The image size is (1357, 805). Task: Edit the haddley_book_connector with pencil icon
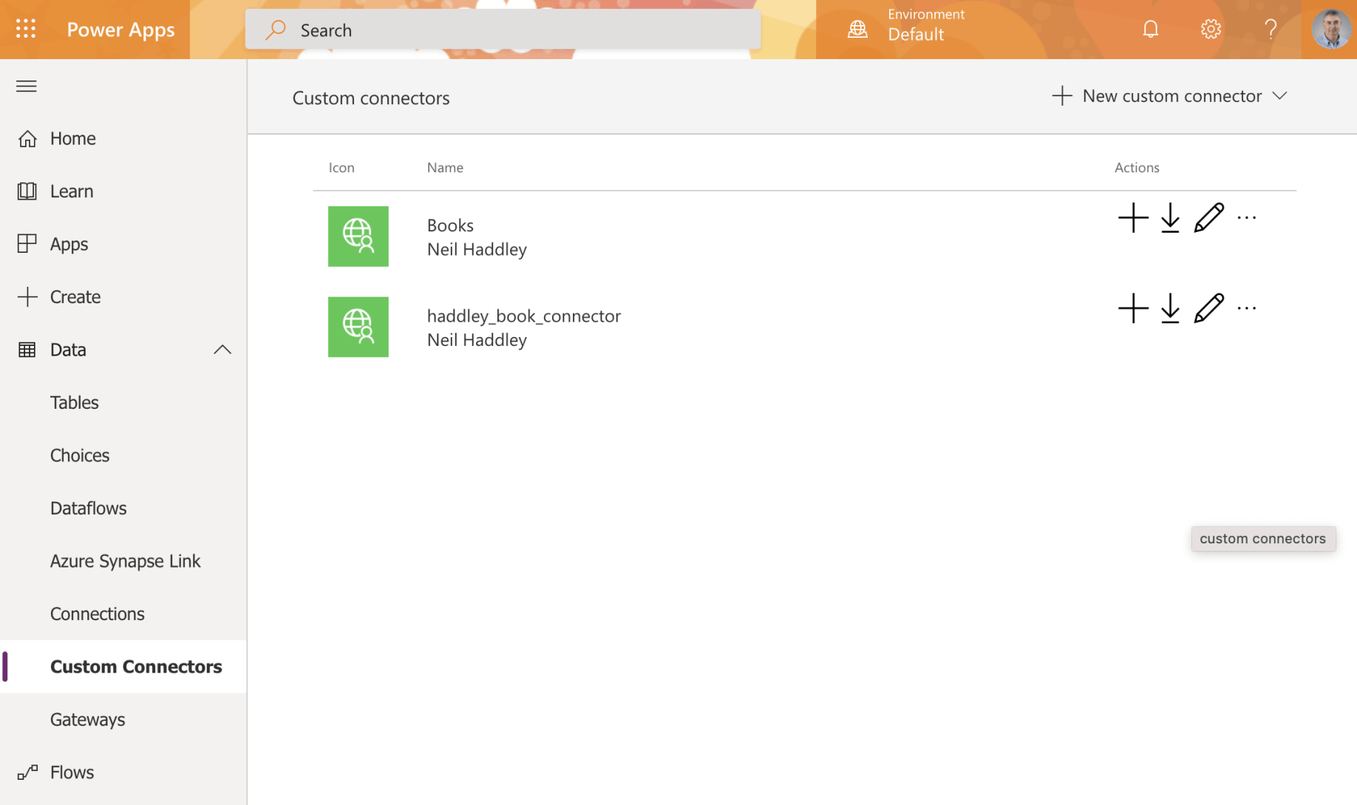click(1208, 309)
